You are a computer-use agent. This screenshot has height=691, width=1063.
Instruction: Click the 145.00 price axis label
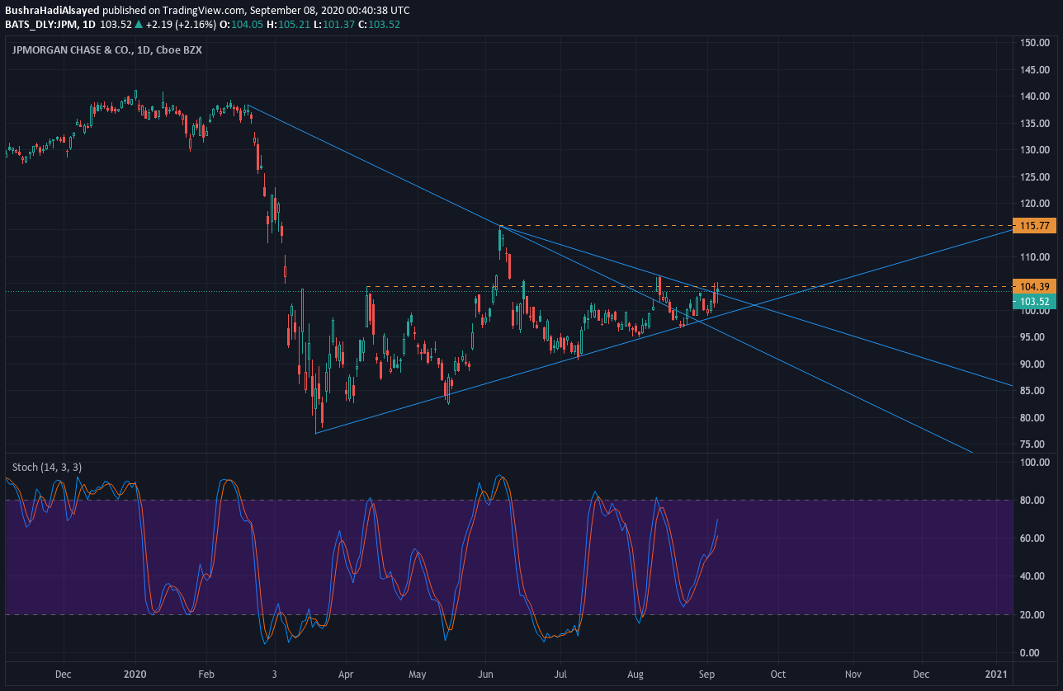click(x=1034, y=69)
